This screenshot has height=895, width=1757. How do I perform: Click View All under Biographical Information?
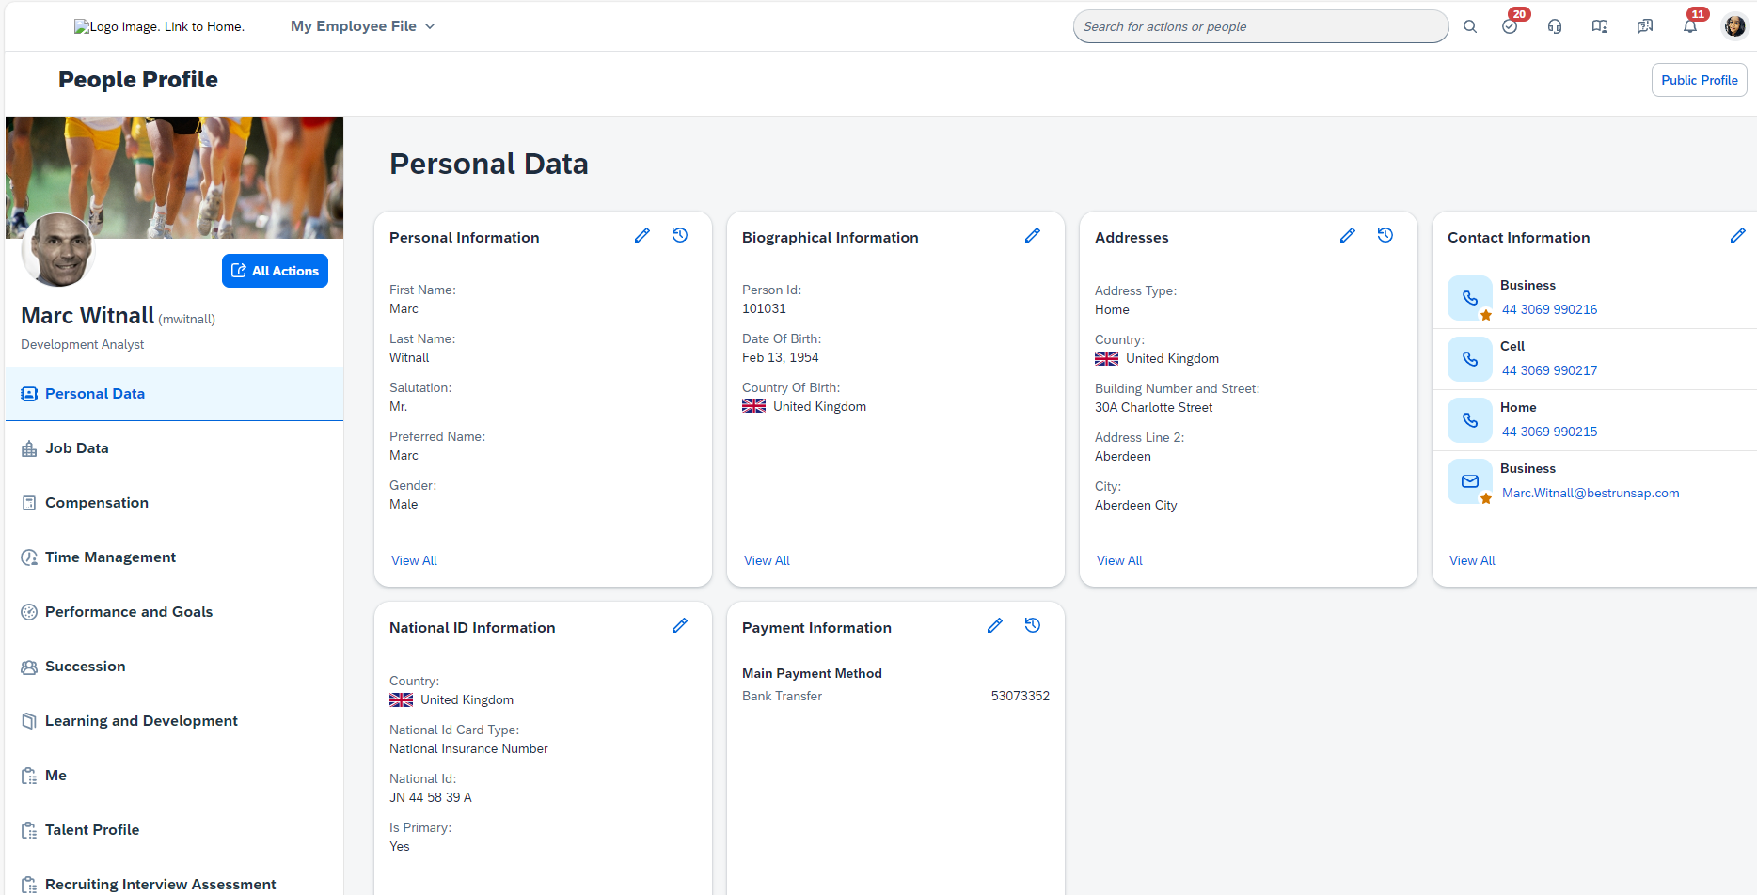pos(767,560)
